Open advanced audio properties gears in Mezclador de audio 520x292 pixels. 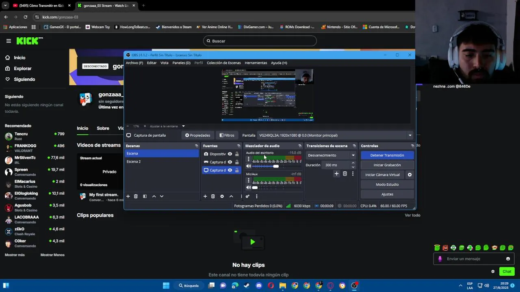(247, 196)
